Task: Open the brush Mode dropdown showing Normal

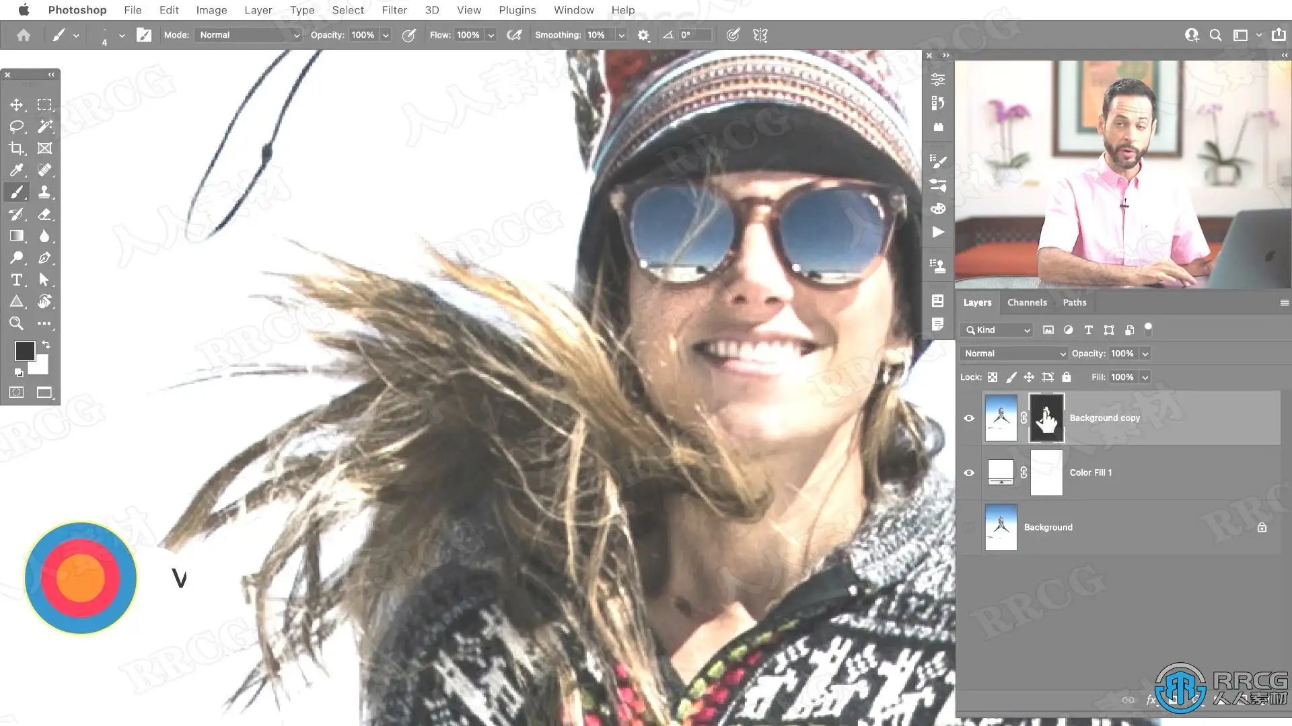Action: coord(248,35)
